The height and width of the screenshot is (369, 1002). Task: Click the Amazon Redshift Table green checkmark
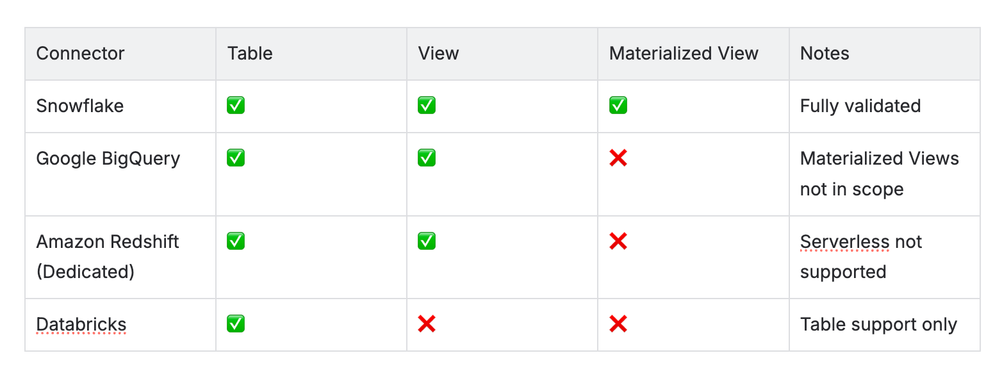click(x=236, y=242)
